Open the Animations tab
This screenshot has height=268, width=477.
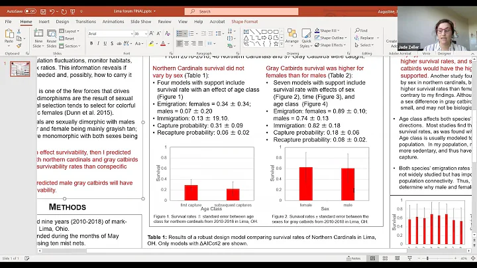(113, 22)
